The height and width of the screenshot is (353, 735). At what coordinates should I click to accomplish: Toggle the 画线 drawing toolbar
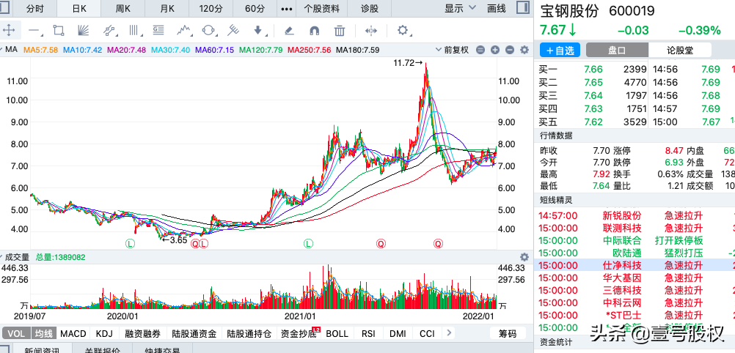[497, 8]
